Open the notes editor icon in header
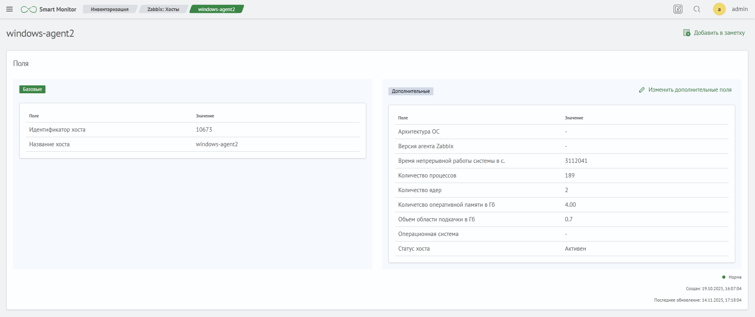The width and height of the screenshot is (755, 317). 678,9
